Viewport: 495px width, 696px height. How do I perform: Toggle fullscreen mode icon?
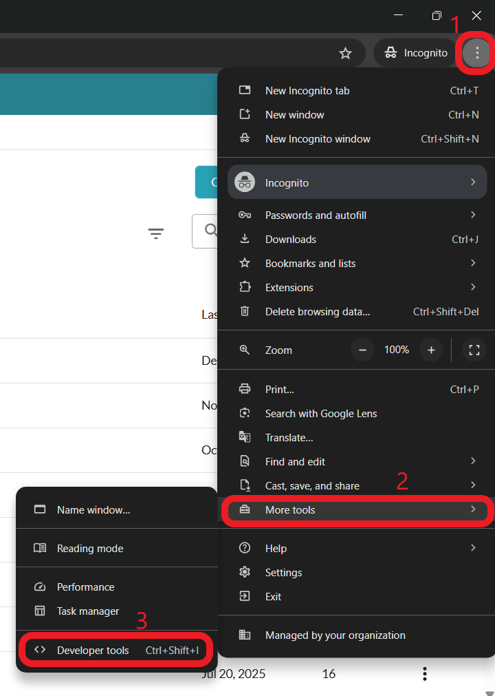tap(474, 350)
